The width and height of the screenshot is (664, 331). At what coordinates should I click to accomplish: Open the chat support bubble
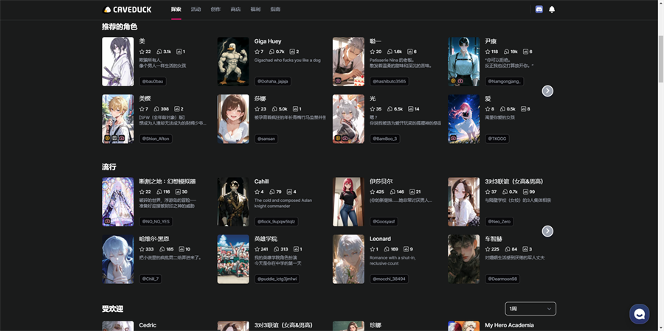coord(639,314)
